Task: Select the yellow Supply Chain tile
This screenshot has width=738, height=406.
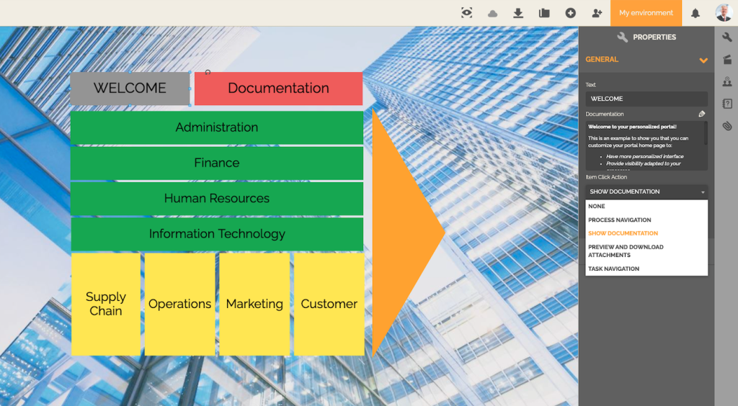Action: pos(106,304)
